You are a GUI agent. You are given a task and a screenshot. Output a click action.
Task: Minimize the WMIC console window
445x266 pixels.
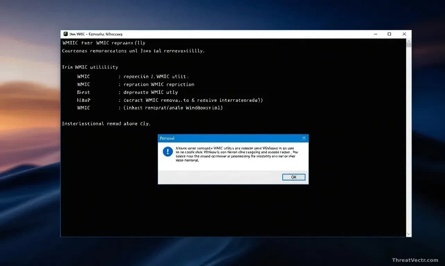pyautogui.click(x=376, y=34)
